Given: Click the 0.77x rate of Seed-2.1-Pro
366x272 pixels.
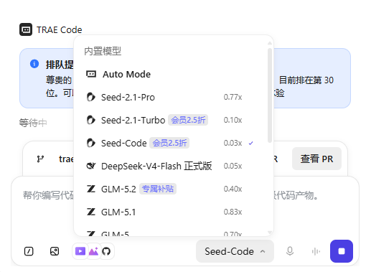Looking at the screenshot, I should 233,97.
